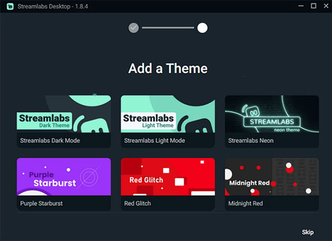The width and height of the screenshot is (332, 241).
Task: Click the 'Streamlabs Light Mode' caption
Action: [x=154, y=141]
